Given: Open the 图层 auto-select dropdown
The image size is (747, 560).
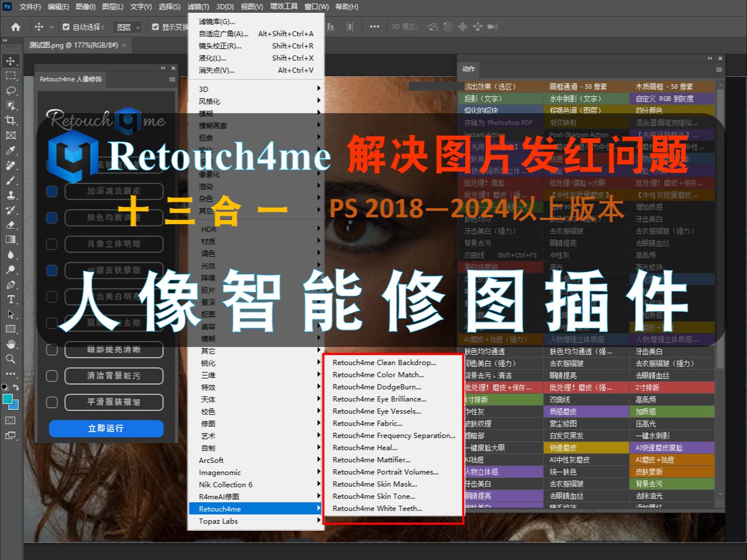Looking at the screenshot, I should coord(128,27).
